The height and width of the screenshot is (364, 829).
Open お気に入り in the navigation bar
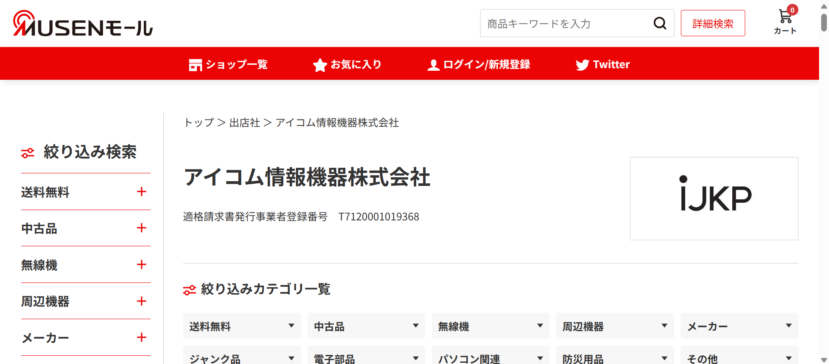pyautogui.click(x=347, y=64)
